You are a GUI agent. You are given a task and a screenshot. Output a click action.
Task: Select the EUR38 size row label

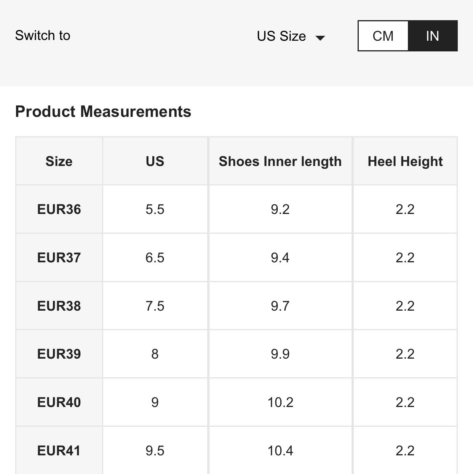tap(59, 306)
